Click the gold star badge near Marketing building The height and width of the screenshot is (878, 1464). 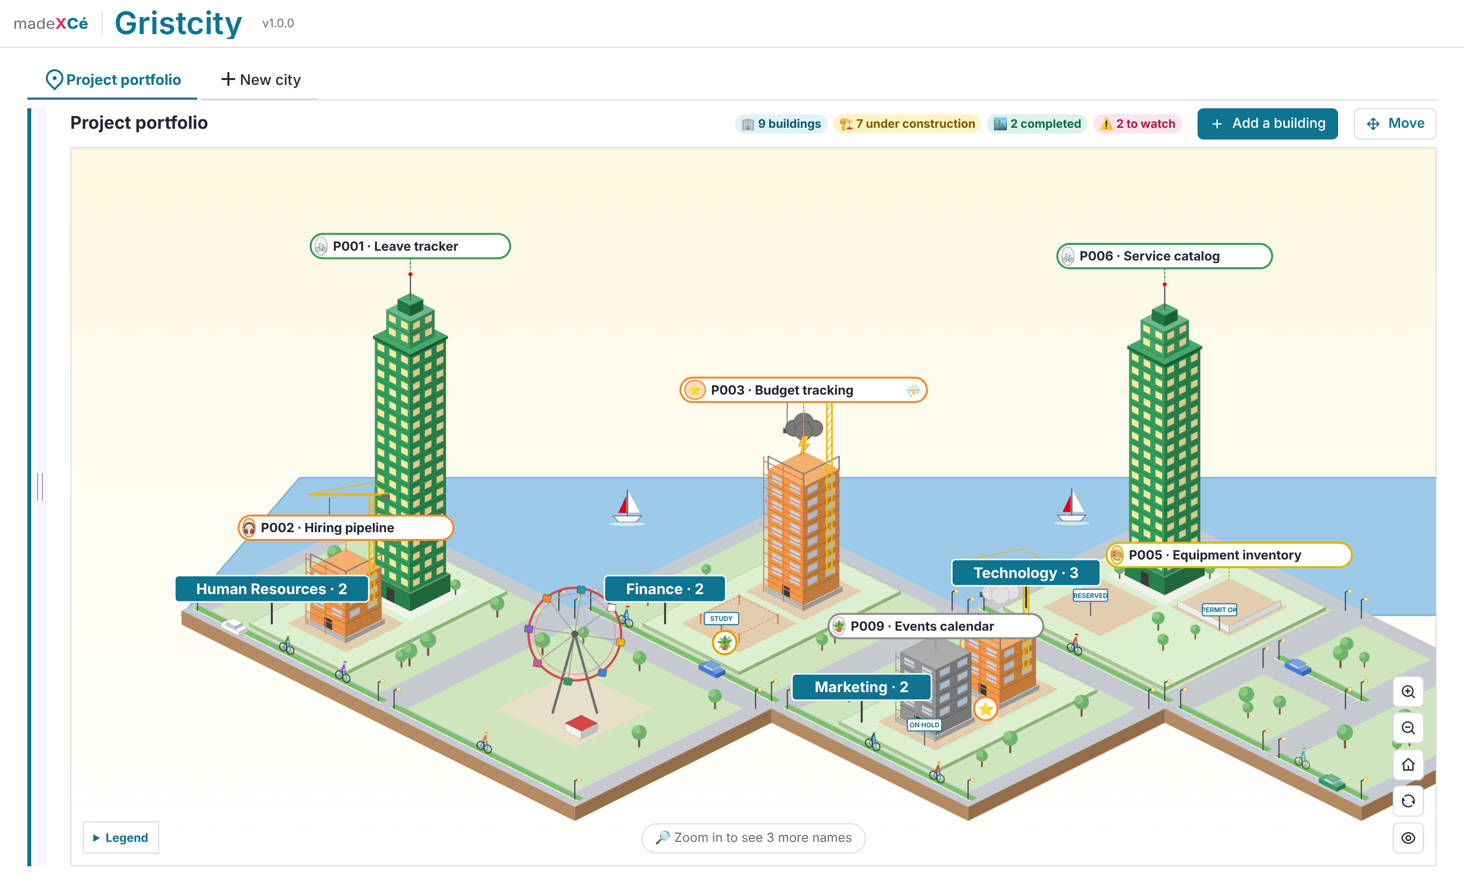(x=985, y=709)
